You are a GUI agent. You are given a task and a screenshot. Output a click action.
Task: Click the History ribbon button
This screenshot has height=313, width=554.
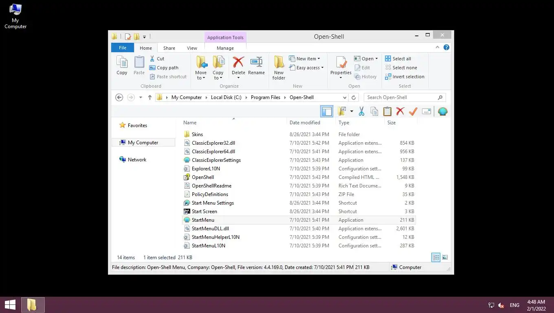click(x=365, y=77)
